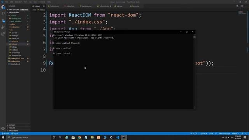
Task: Open the Selection menu
Action: pos(18,2)
